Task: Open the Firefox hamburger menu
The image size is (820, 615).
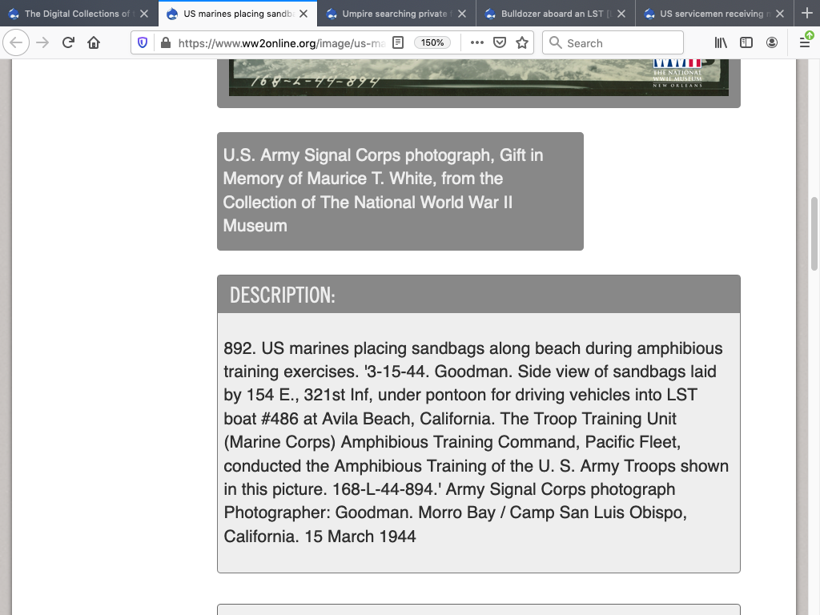Action: [x=806, y=42]
